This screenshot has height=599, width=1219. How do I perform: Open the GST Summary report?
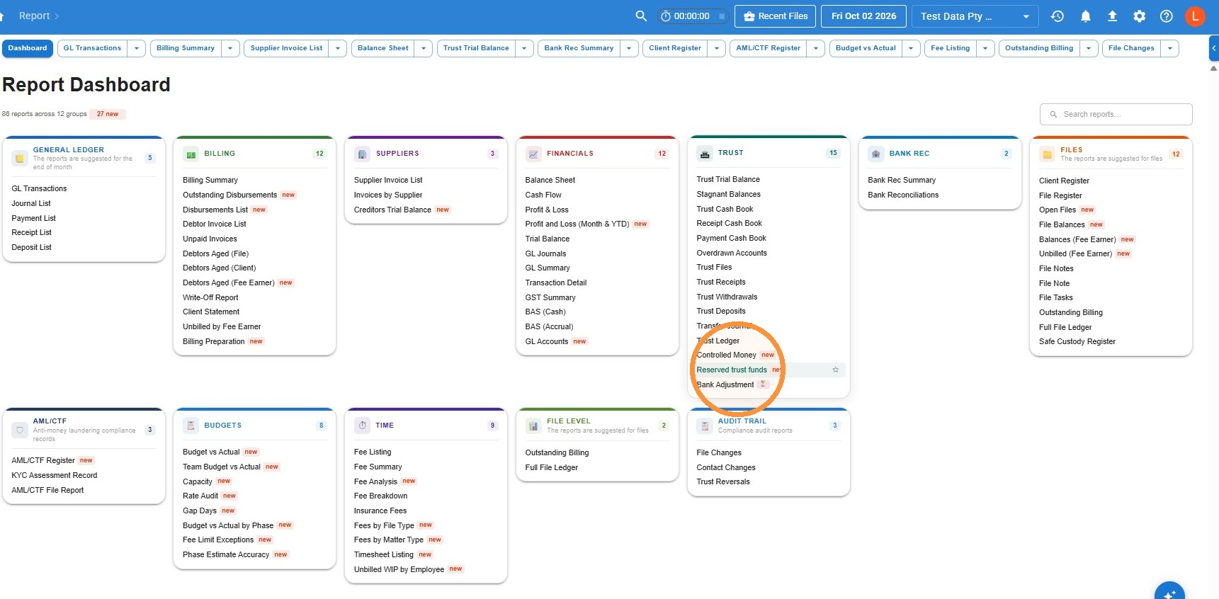pos(550,297)
